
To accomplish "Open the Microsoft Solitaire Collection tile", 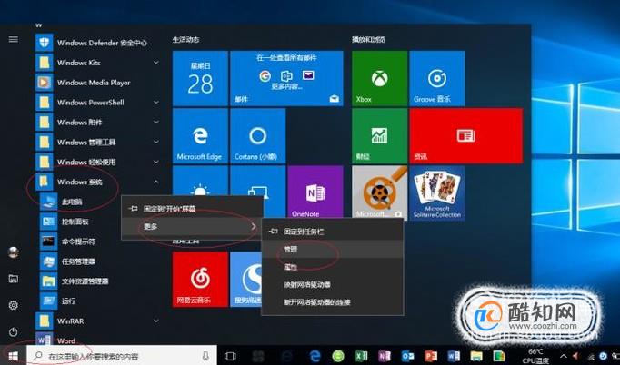I will (x=437, y=193).
